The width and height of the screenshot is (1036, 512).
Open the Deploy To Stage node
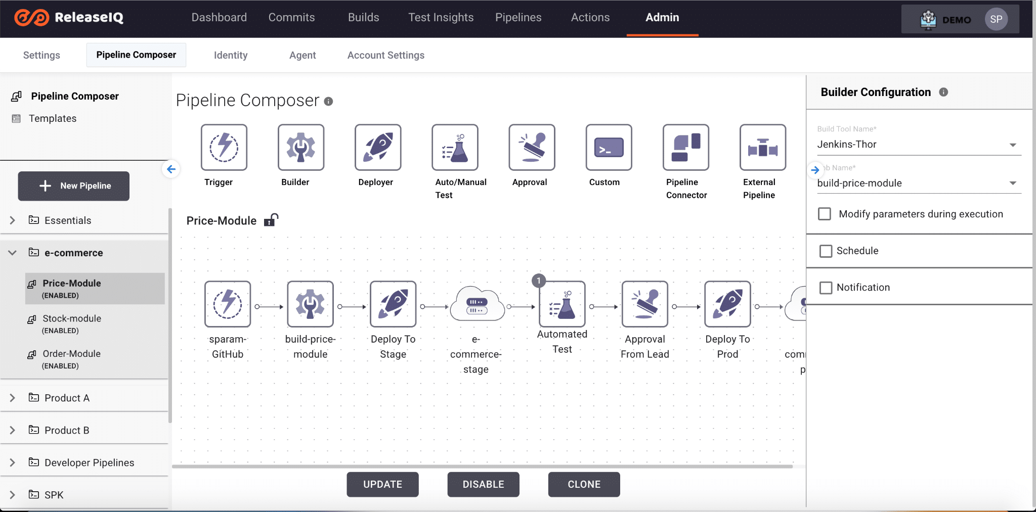point(393,304)
